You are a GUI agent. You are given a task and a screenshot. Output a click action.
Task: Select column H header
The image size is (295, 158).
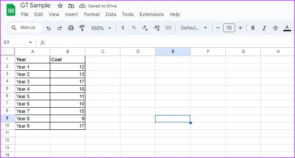pyautogui.click(x=278, y=52)
